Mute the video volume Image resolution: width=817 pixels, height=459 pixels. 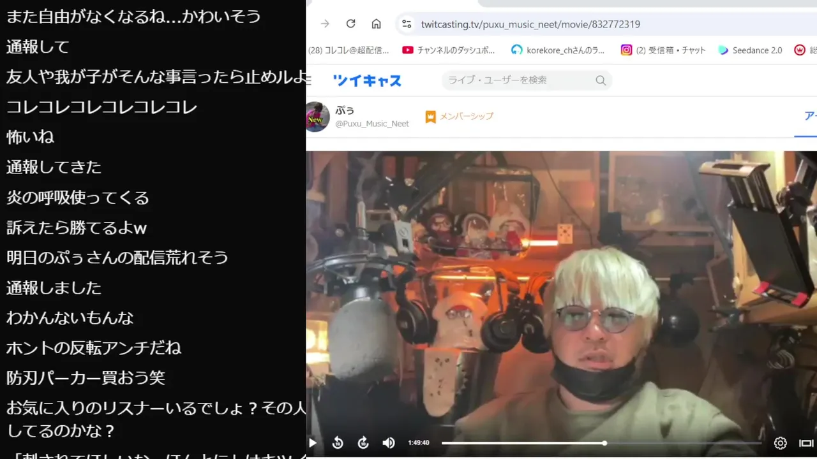(388, 442)
